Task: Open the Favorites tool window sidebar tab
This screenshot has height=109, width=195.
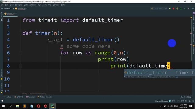Action: click(x=2, y=88)
